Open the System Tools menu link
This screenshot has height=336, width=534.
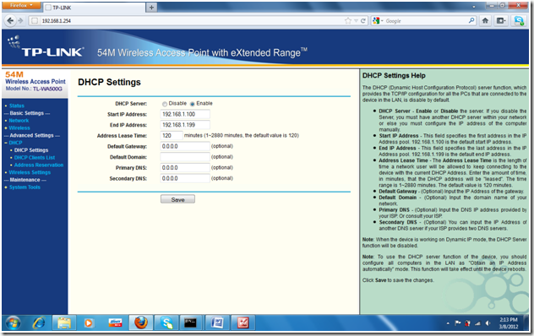point(25,187)
